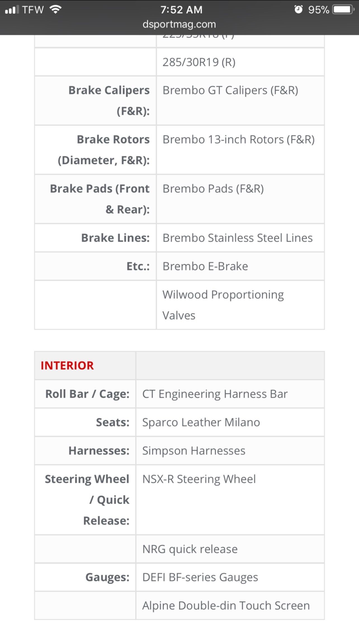Tap Alpine Double-din Touch Screen text
This screenshot has width=359, height=638.
[226, 606]
